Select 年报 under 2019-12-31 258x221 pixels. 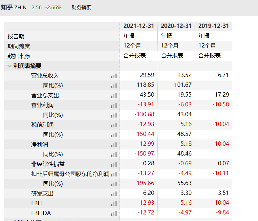click(x=204, y=36)
